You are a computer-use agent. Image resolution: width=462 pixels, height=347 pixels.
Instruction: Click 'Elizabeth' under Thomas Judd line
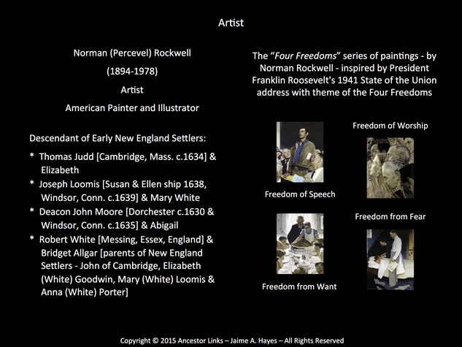coord(60,170)
